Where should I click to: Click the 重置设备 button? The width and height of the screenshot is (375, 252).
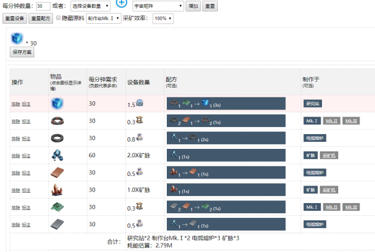pyautogui.click(x=15, y=18)
